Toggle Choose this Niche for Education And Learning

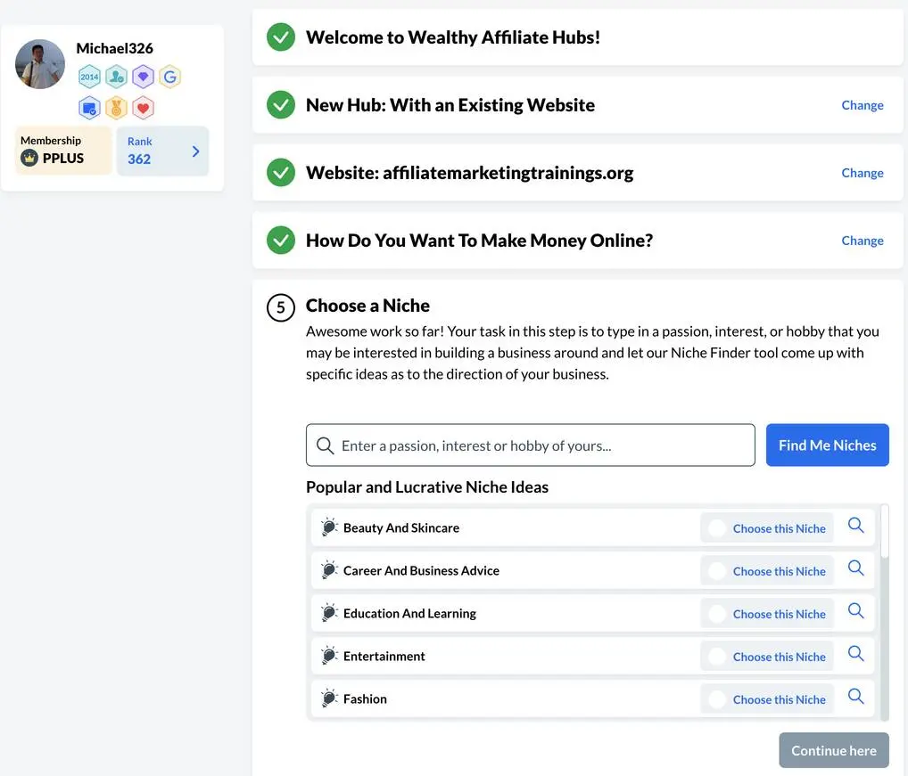(x=767, y=614)
